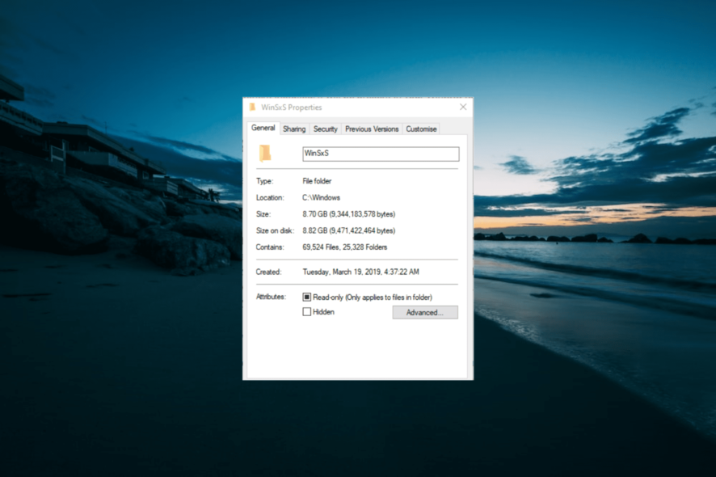716x477 pixels.
Task: Close the WinSxS Properties dialog
Action: point(462,106)
